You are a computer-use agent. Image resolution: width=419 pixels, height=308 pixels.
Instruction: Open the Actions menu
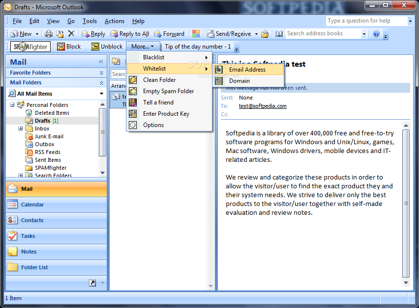coord(115,21)
